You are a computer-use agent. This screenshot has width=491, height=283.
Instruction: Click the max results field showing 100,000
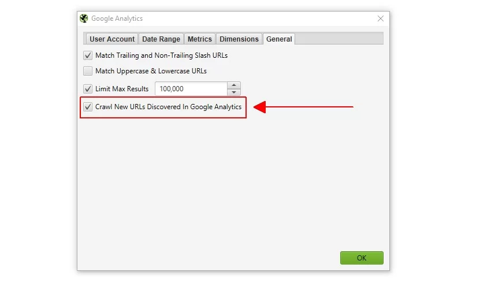(x=191, y=89)
